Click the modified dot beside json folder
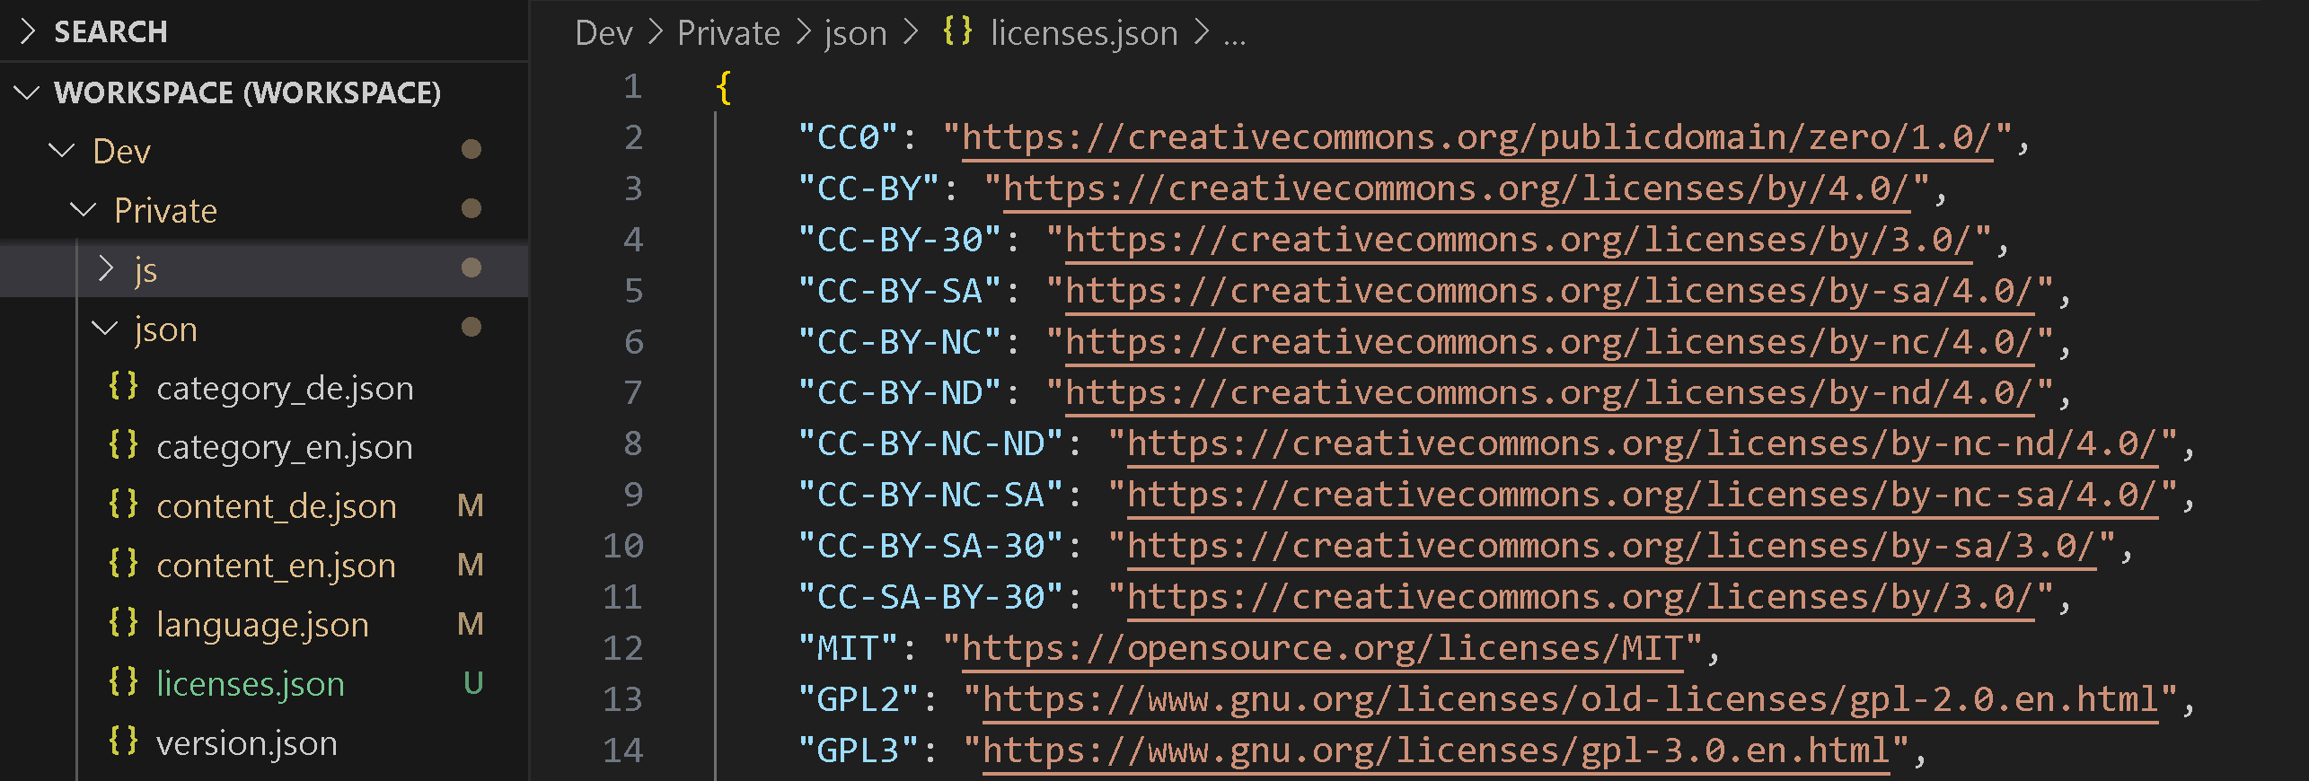This screenshot has width=2309, height=781. point(471,327)
